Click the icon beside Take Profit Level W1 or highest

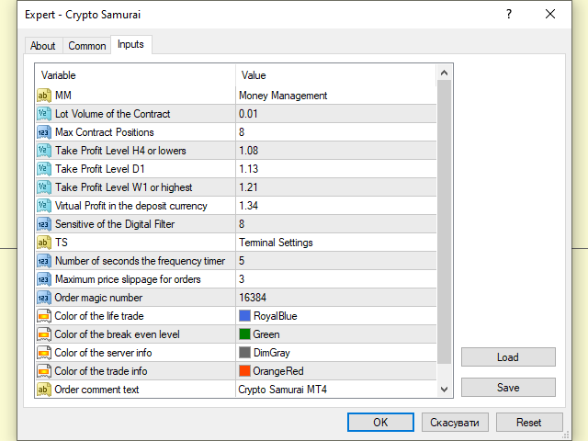[44, 187]
